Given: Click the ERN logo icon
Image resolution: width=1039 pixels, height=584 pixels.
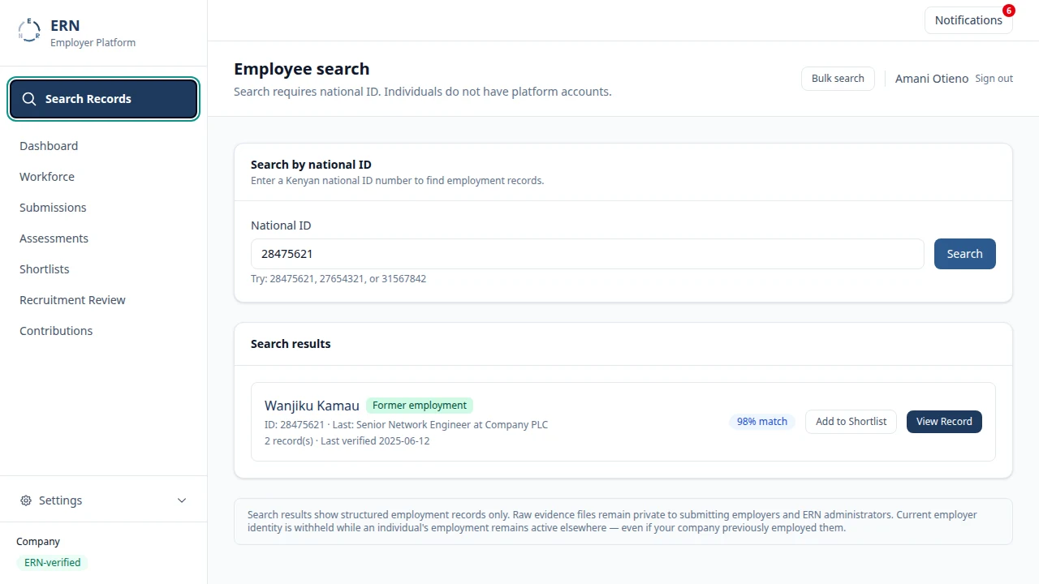Looking at the screenshot, I should (29, 31).
